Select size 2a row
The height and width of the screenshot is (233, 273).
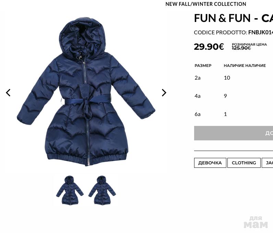pos(234,78)
